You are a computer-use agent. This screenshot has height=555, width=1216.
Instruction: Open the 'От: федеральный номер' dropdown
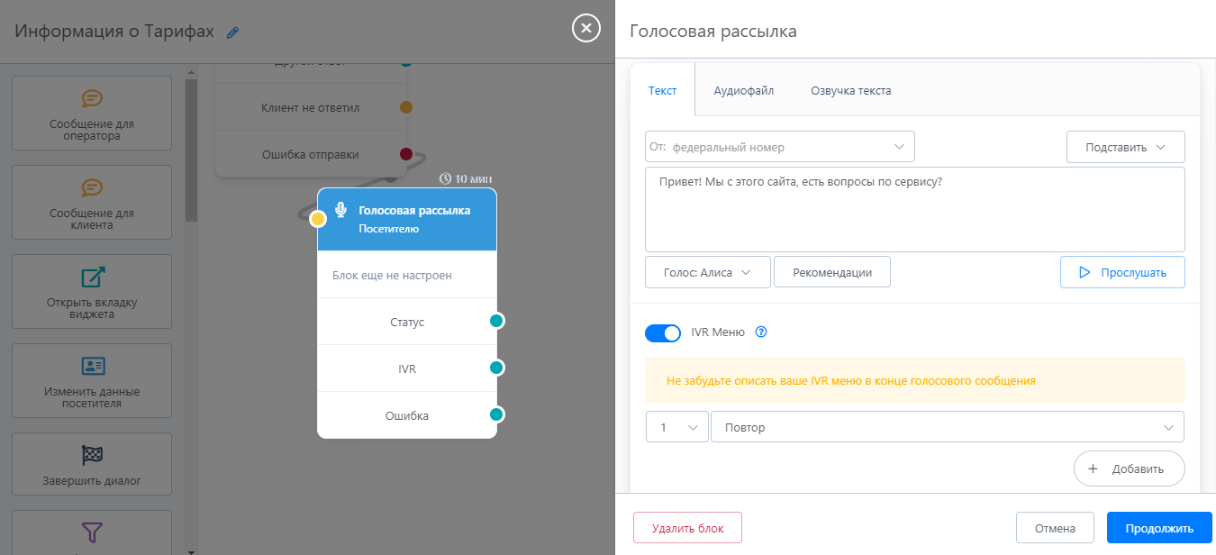pos(779,147)
